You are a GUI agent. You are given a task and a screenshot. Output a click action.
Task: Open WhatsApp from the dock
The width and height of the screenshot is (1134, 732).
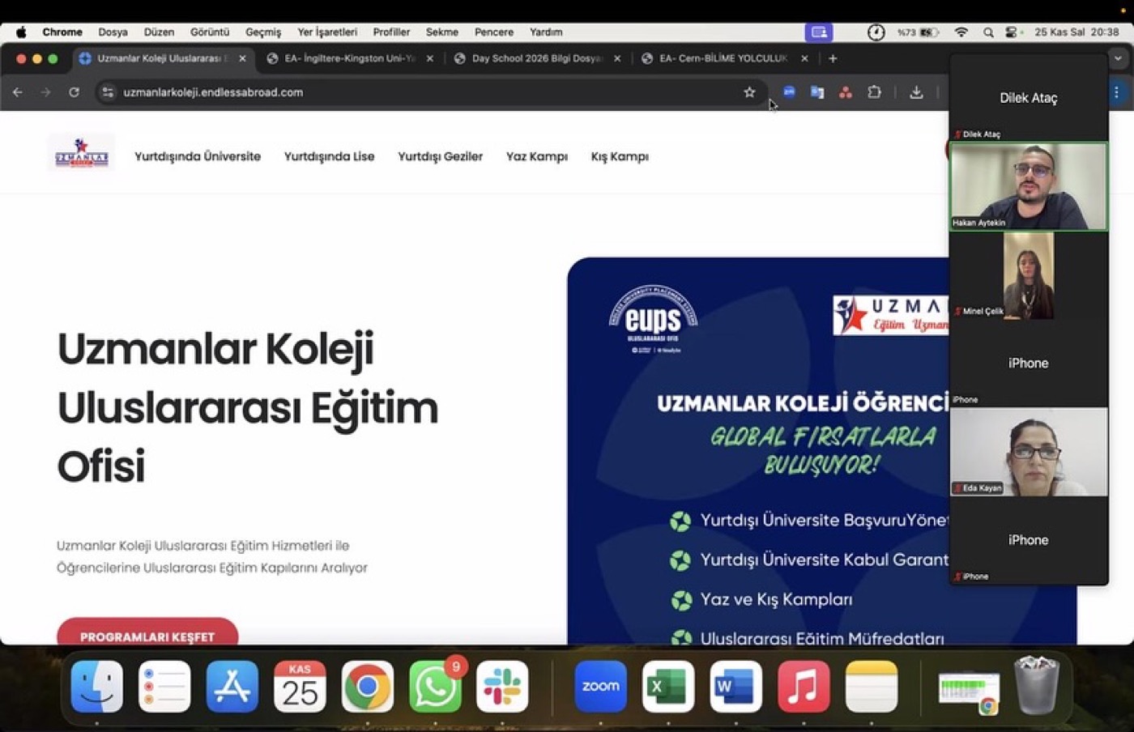click(436, 687)
